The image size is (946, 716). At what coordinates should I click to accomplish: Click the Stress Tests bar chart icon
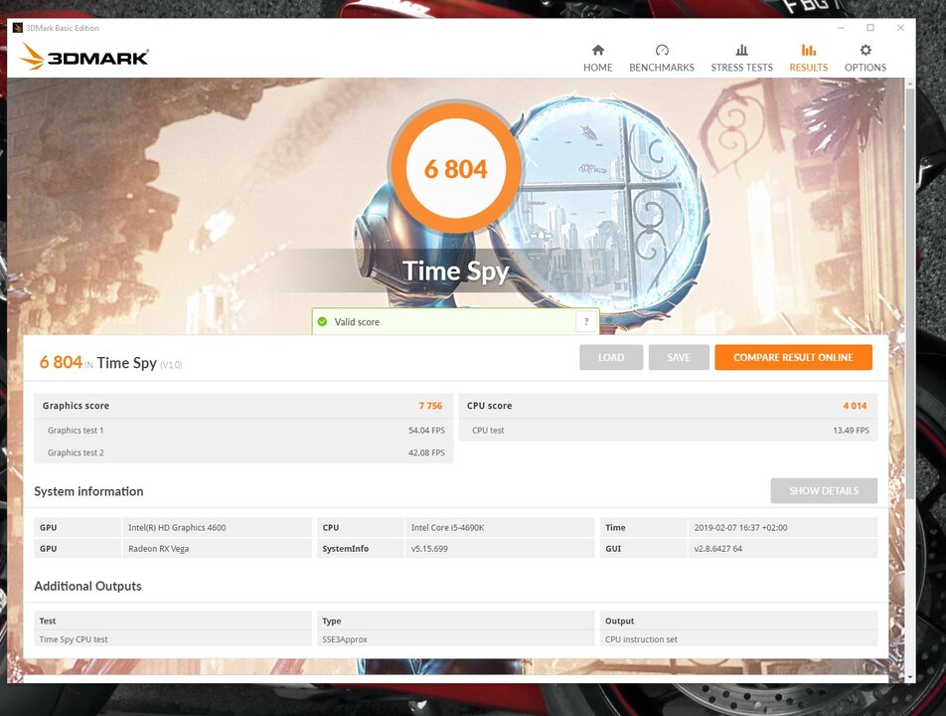(741, 50)
